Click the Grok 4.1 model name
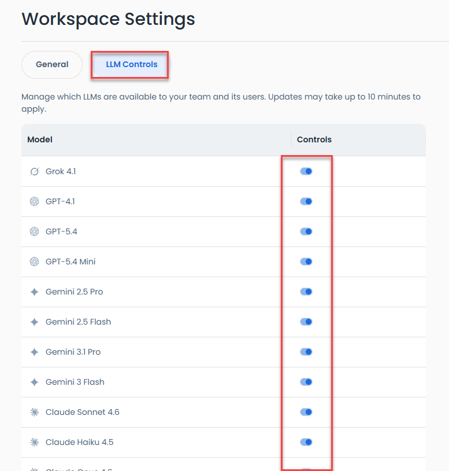This screenshot has width=449, height=471. click(x=61, y=171)
